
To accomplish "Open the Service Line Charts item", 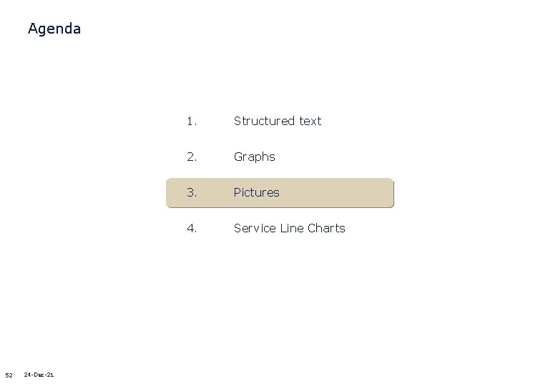I will [289, 228].
